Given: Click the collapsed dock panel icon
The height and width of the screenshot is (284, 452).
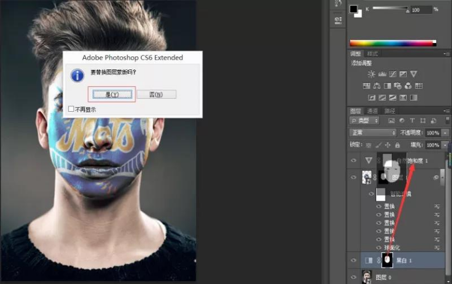Looking at the screenshot, I should coord(338,20).
